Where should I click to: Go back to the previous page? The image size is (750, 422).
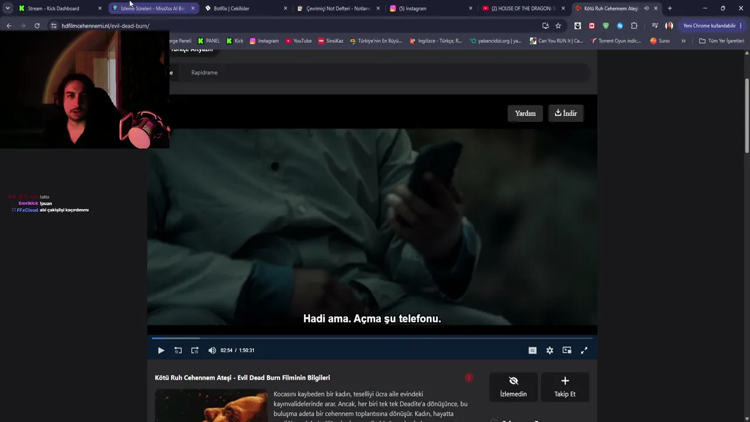9,26
